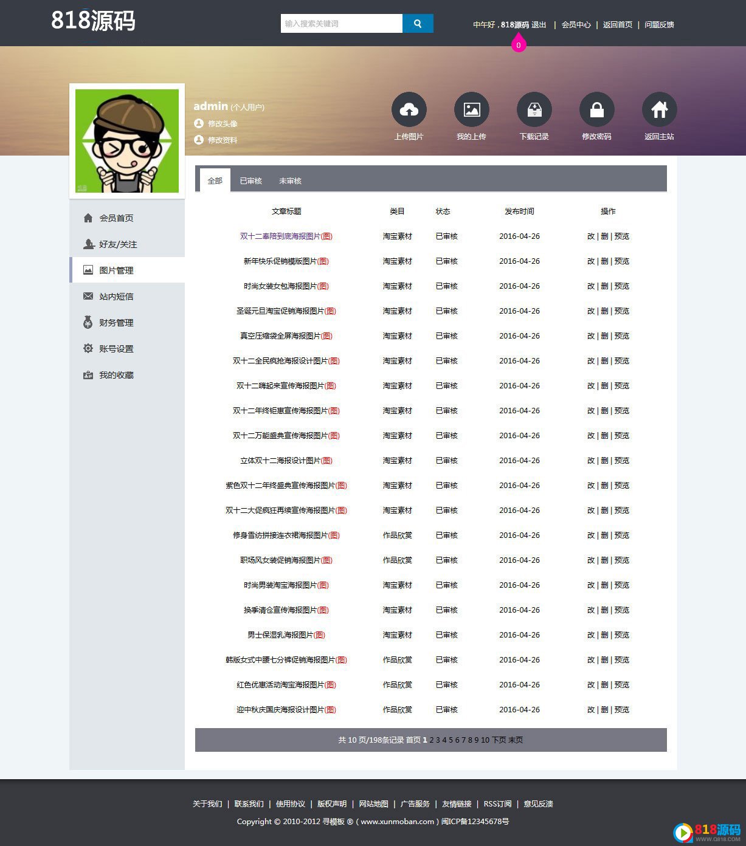Click 预览 for 立体双十二海报设计图片 row

621,460
